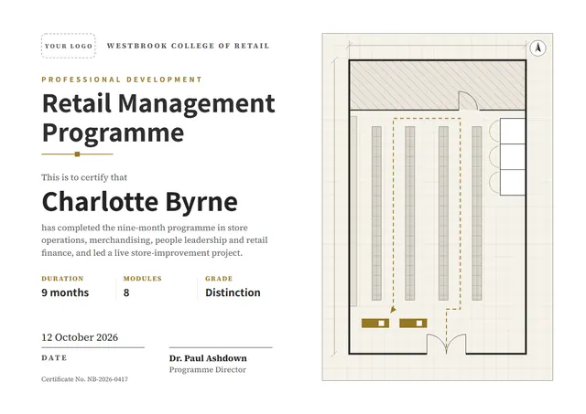Screen dimensions: 586x414
Task: Click the GRADE label
Action: [x=219, y=279]
